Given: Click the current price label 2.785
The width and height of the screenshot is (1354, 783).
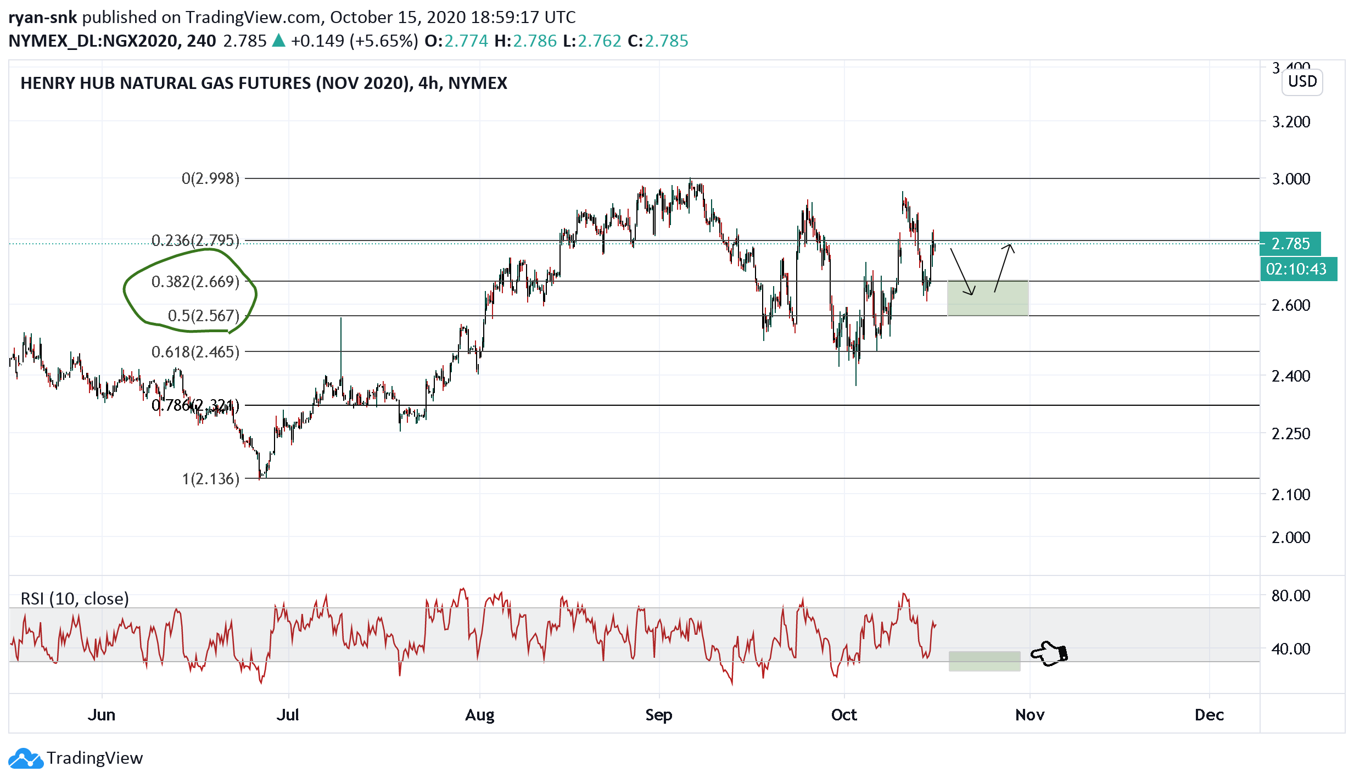Looking at the screenshot, I should pyautogui.click(x=1290, y=244).
